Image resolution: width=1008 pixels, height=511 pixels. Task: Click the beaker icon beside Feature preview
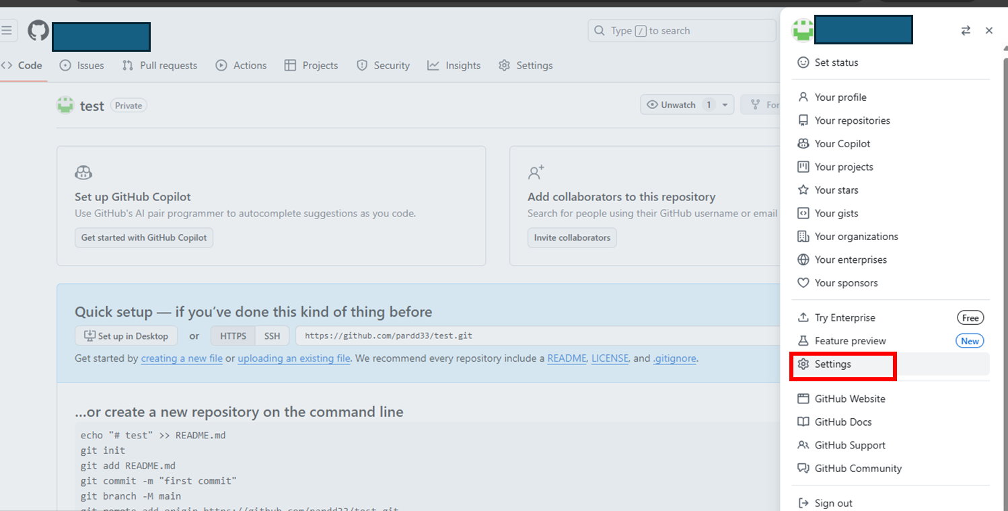pos(803,341)
